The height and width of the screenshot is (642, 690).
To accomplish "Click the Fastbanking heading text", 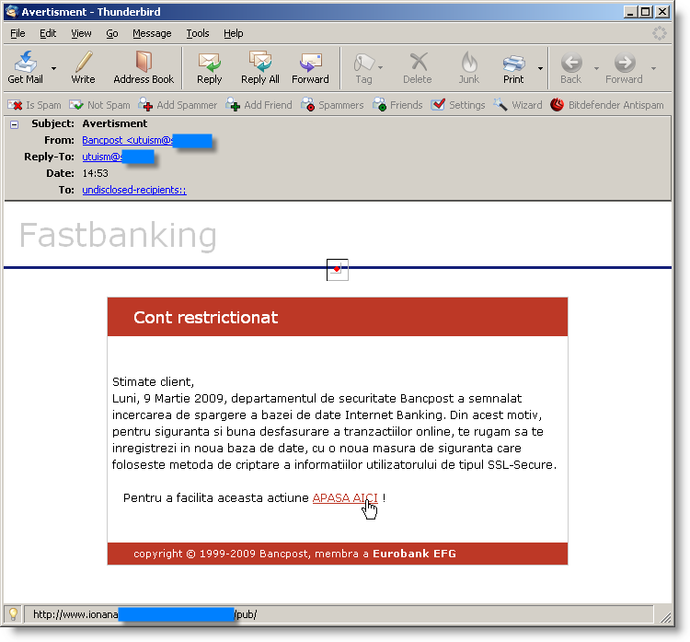I will click(118, 235).
